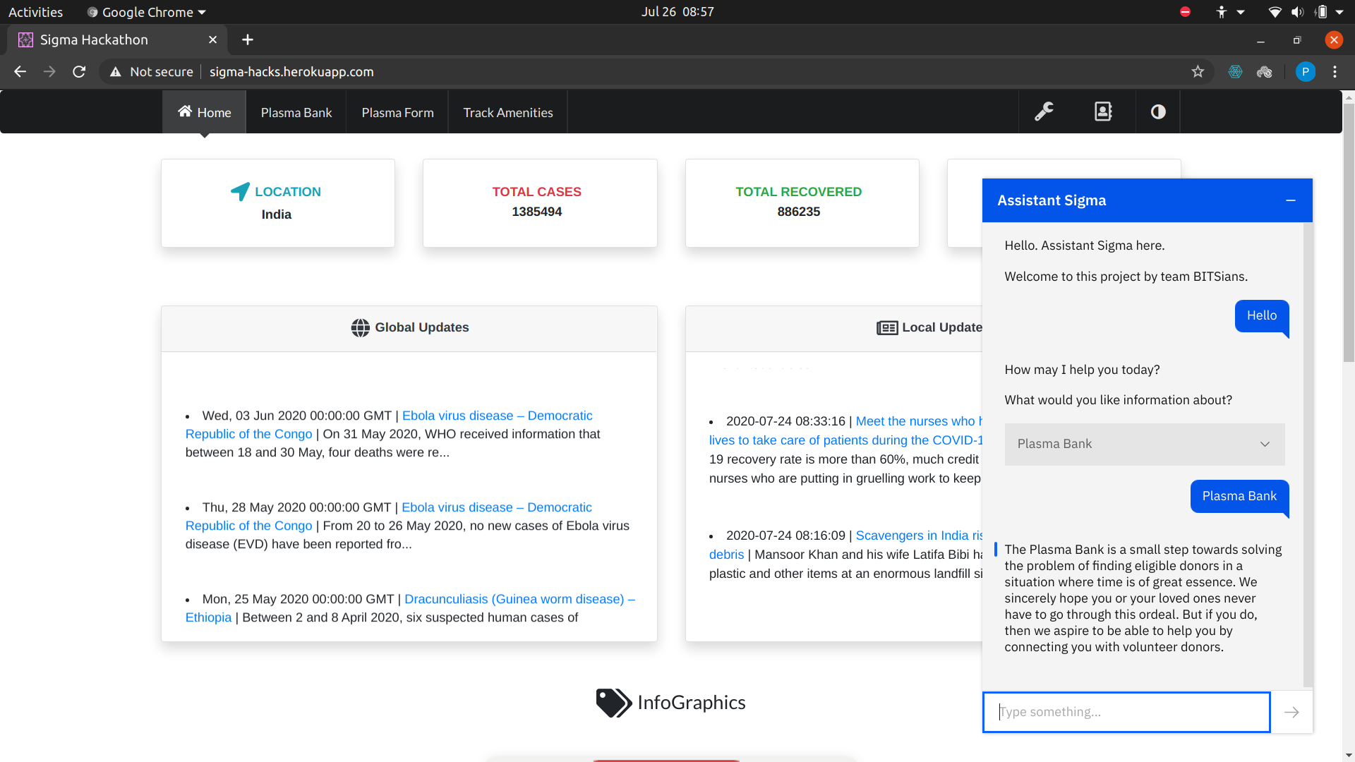1355x762 pixels.
Task: Expand system status menu in top bar
Action: [1339, 12]
